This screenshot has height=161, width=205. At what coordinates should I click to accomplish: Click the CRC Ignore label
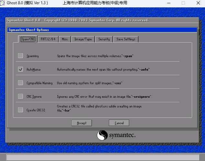click(34, 97)
